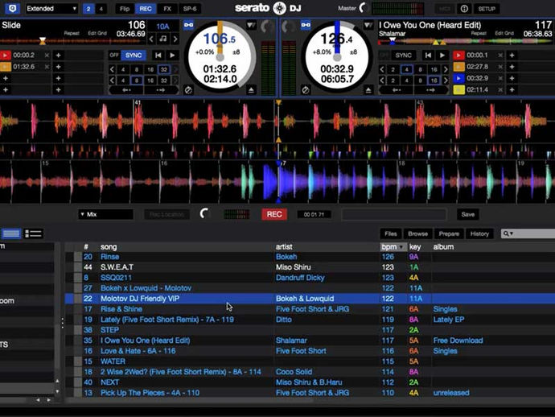
Task: Eject the track from the left deck
Action: [x=251, y=90]
